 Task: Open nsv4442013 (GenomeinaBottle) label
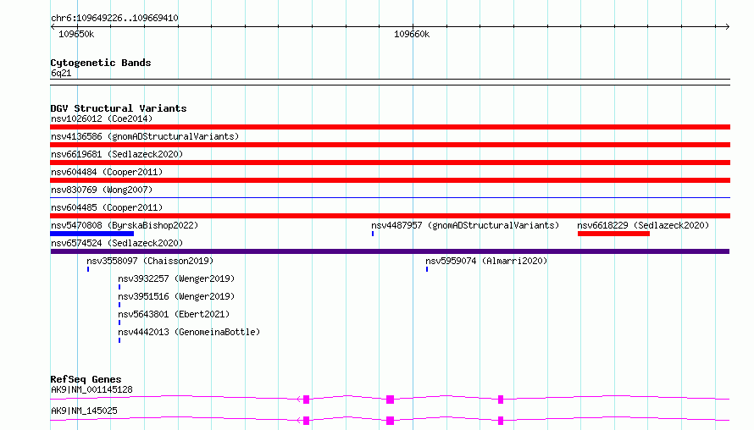tap(189, 332)
